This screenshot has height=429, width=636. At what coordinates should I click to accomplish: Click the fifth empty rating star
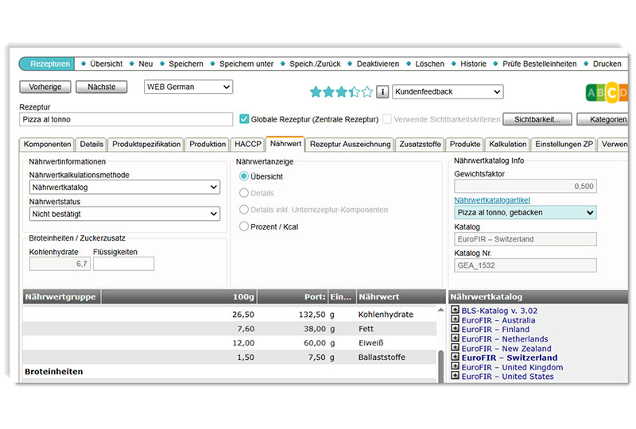coord(367,91)
